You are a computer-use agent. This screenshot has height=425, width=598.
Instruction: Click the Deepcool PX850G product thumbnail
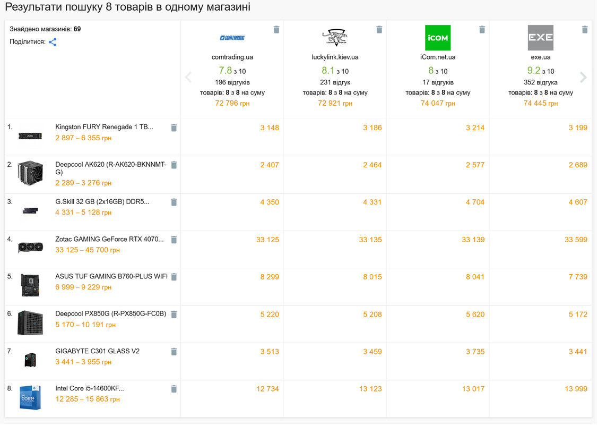30,323
